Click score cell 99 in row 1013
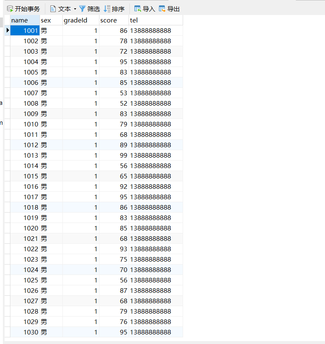325x344 pixels. pyautogui.click(x=114, y=155)
